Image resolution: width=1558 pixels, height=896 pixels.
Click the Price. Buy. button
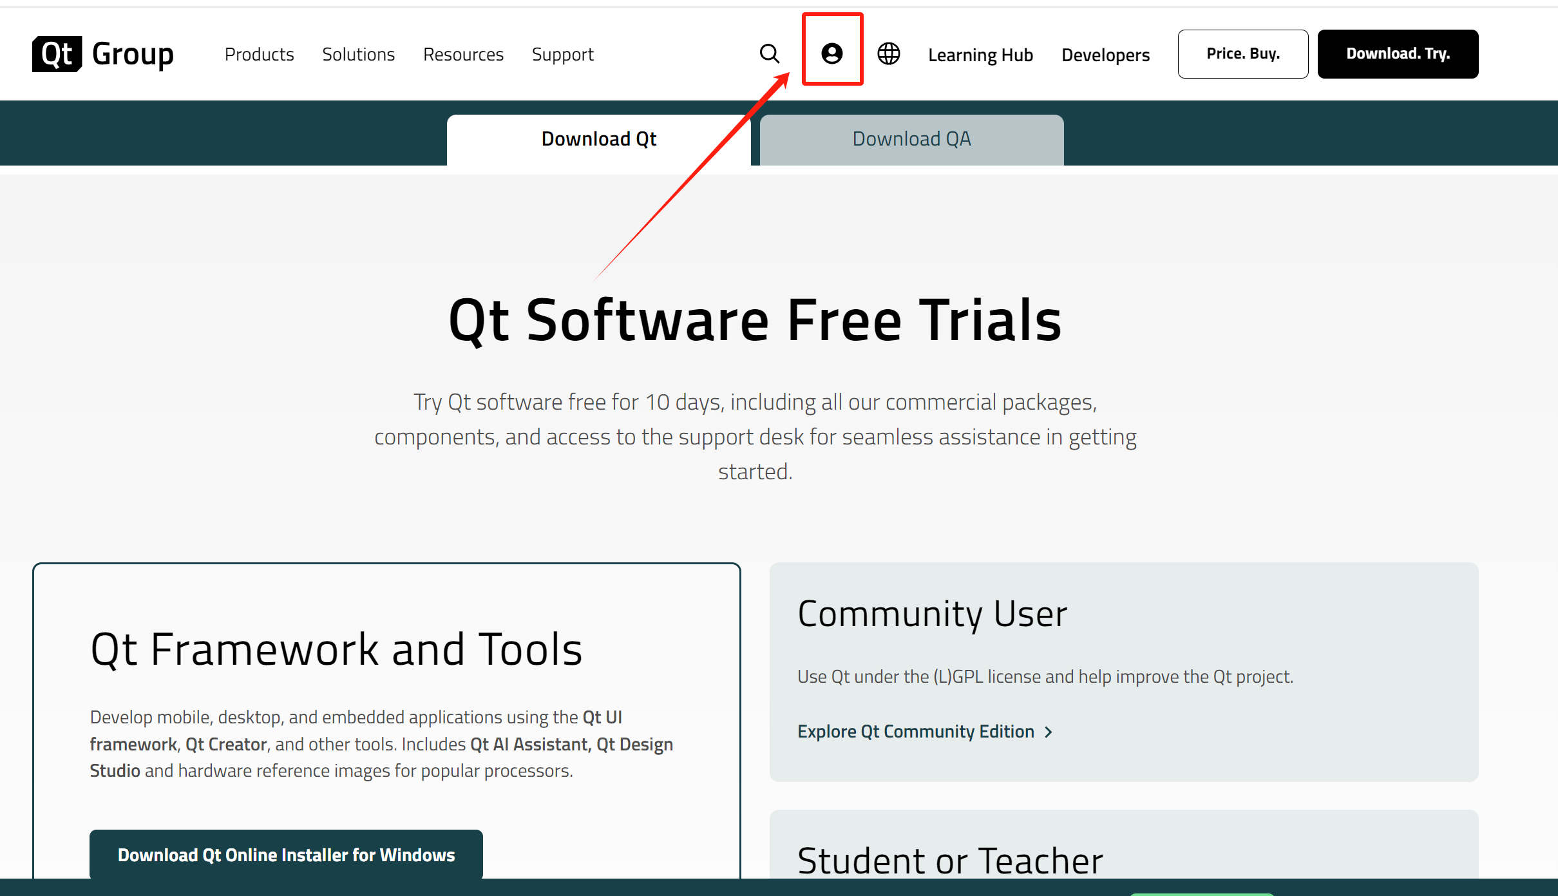click(1243, 53)
